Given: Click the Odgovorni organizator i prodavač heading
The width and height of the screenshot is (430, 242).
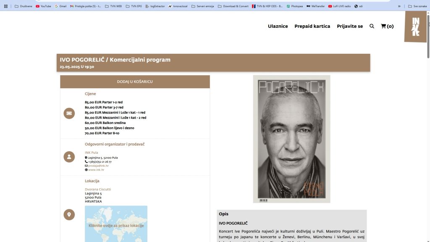Looking at the screenshot, I should point(115,144).
